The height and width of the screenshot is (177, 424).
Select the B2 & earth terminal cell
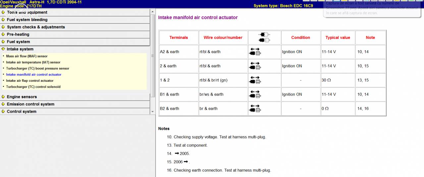click(179, 108)
